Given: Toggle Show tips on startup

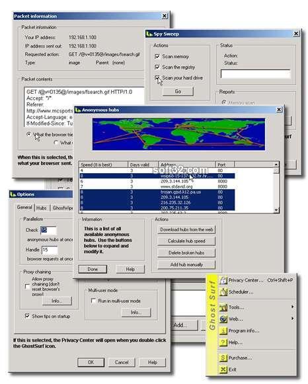Looking at the screenshot, I should click(27, 316).
